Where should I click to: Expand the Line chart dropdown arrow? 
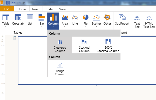click(75, 26)
